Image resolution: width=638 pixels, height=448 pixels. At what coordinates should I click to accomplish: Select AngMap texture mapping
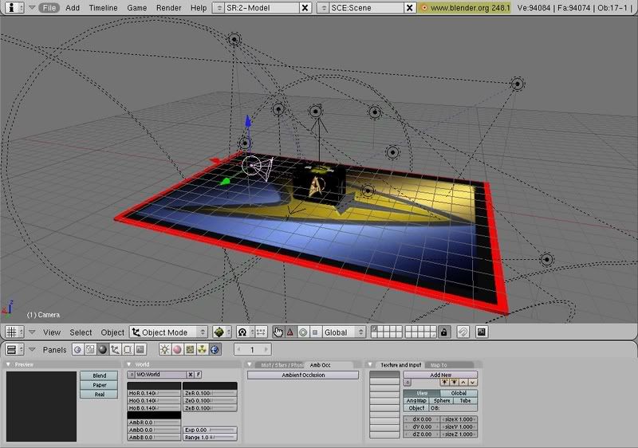pos(416,400)
